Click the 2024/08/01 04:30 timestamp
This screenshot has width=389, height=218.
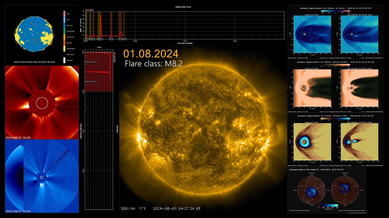(x=18, y=211)
